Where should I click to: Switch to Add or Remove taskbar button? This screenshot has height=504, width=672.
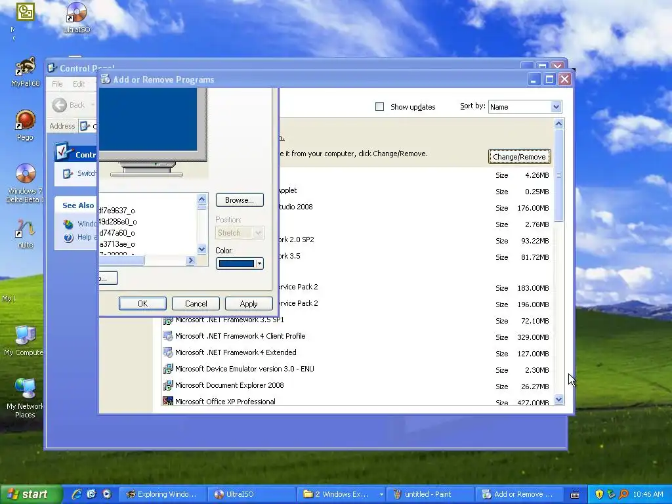tap(520, 494)
